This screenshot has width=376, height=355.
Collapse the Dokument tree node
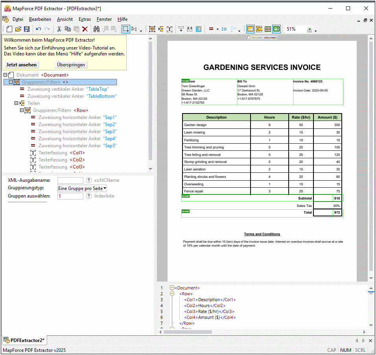pyautogui.click(x=5, y=75)
